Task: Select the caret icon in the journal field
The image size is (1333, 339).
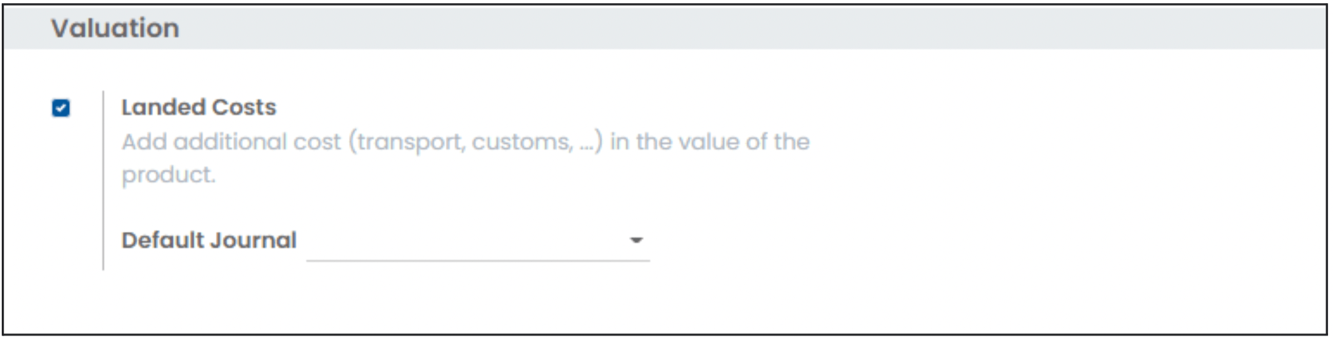Action: coord(636,240)
